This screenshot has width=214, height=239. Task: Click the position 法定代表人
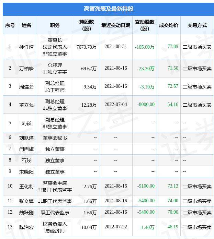tap(55, 47)
